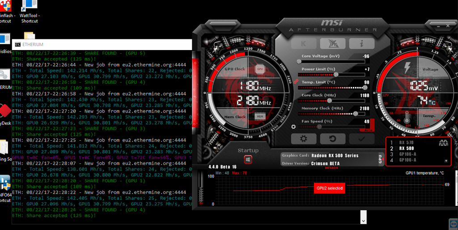Click the Radeon RX 580 Series text
The image size is (458, 230).
[335, 155]
